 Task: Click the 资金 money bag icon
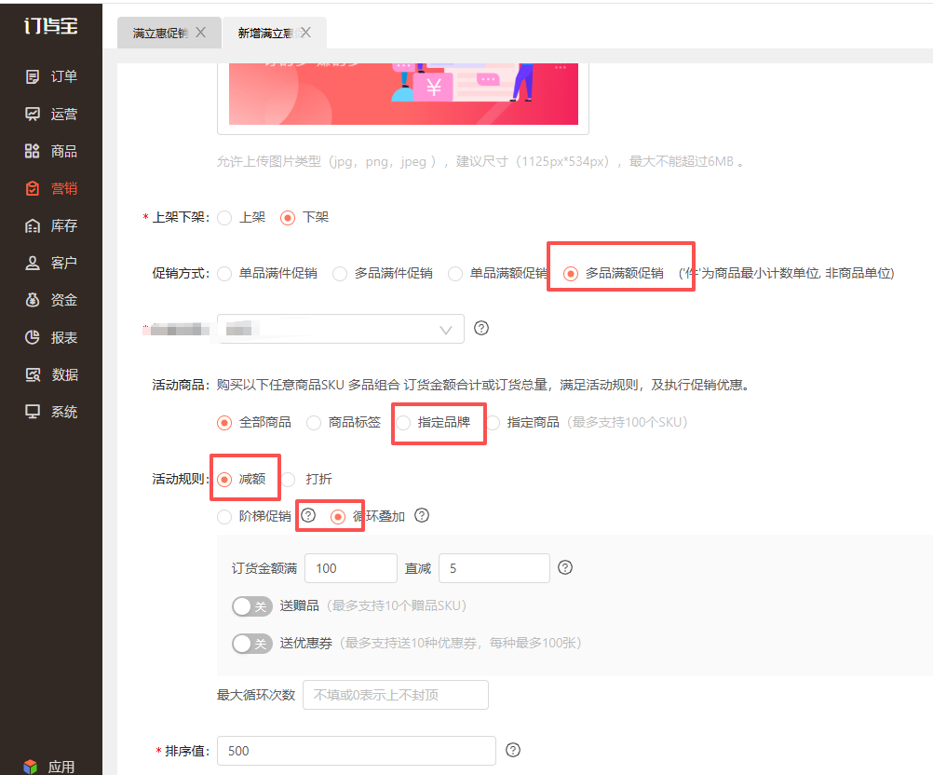pyautogui.click(x=33, y=300)
